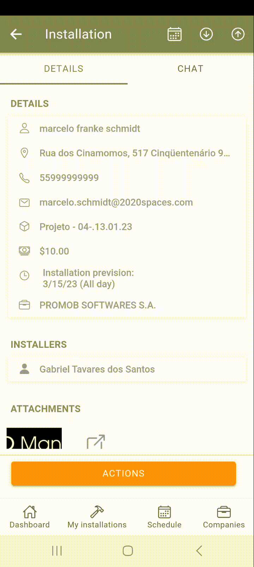This screenshot has height=567, width=254.
Task: Tap the Rua dos Cinamomos address
Action: 135,153
